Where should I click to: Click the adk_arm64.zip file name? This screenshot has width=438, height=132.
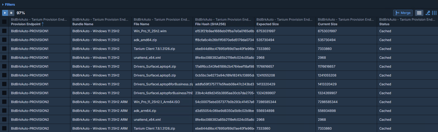point(145,111)
